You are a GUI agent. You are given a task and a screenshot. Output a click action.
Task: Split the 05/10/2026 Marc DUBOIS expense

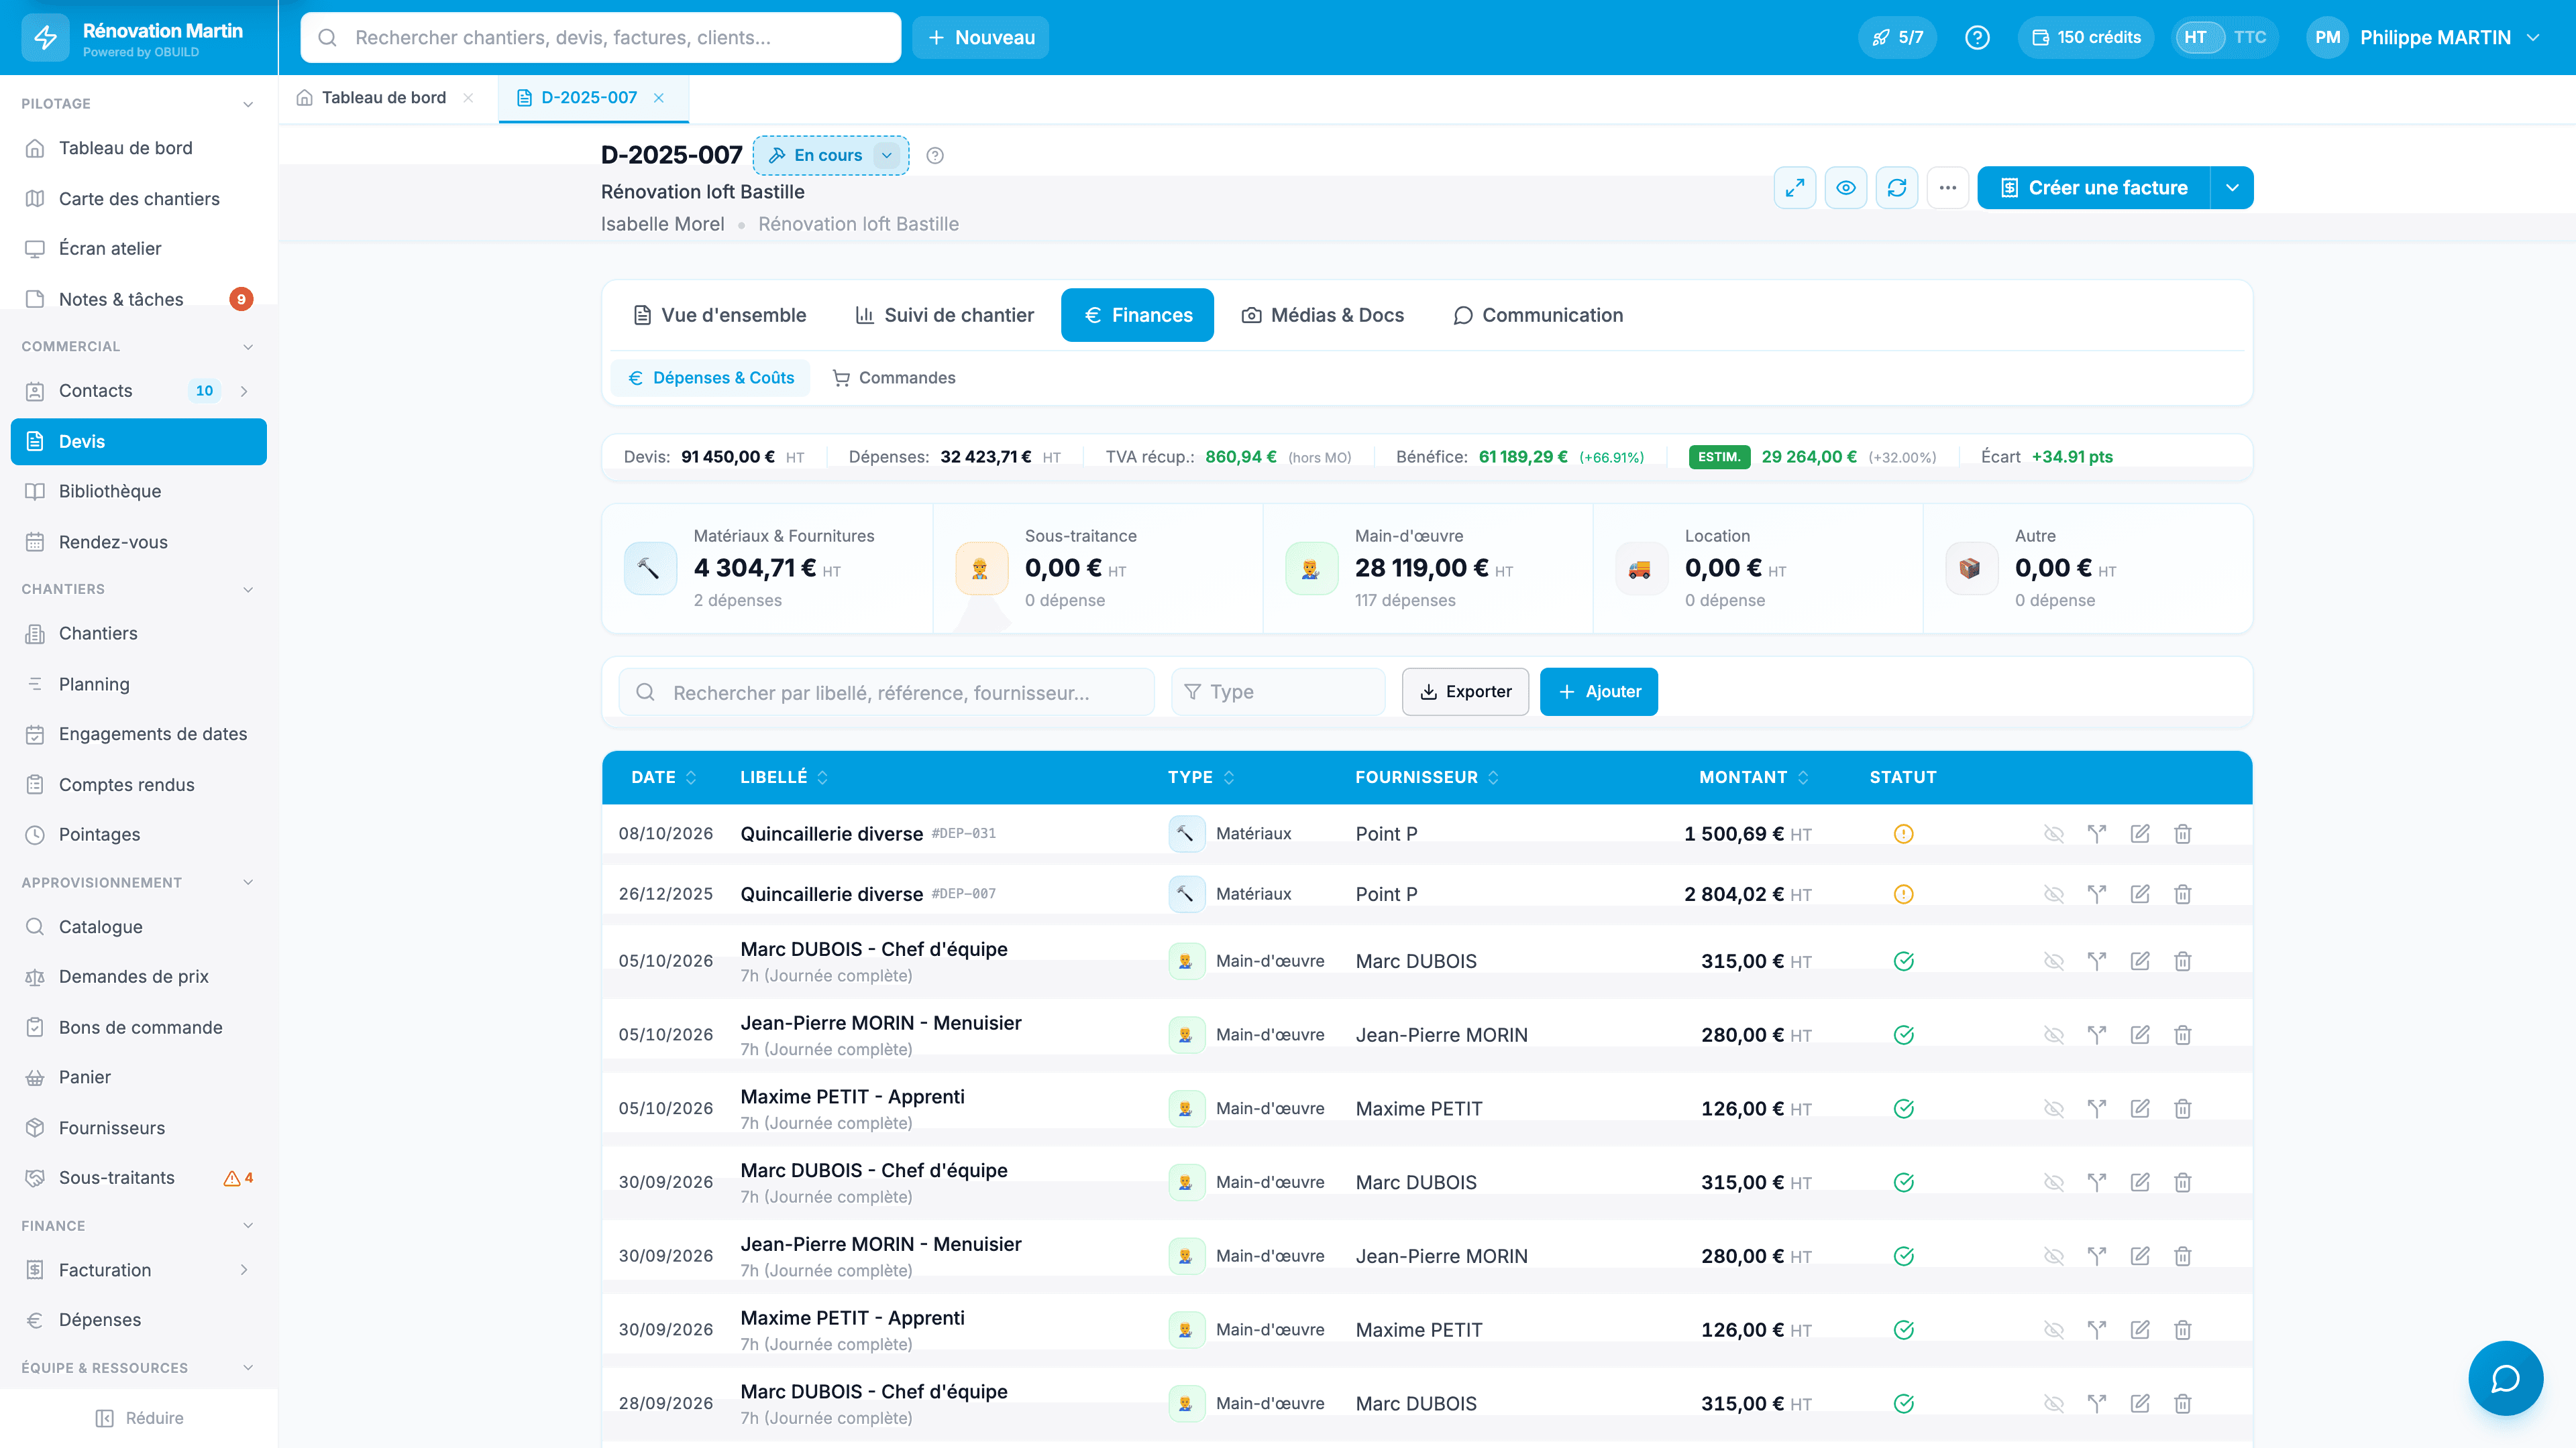[2097, 961]
